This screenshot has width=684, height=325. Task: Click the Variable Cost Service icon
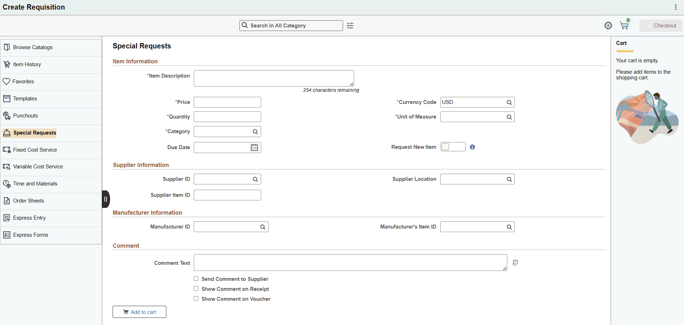(x=7, y=167)
